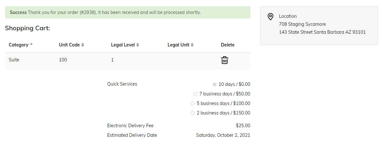Click the green Success order message
Screen dimensions: 383x146
pos(127,12)
